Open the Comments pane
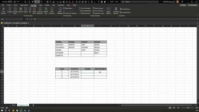The height and width of the screenshot is (112, 199). click(192, 5)
